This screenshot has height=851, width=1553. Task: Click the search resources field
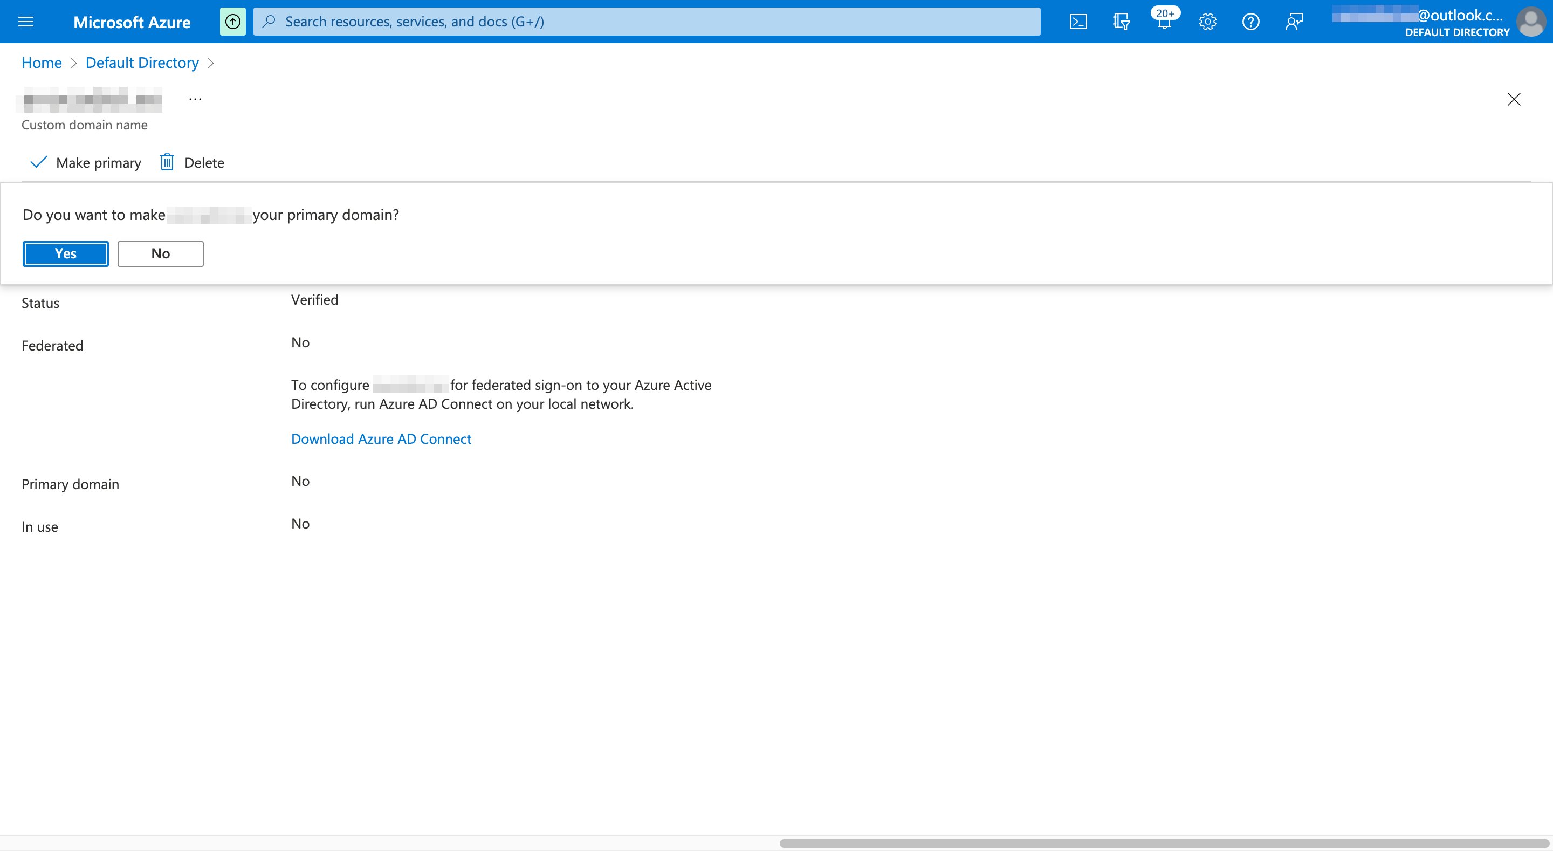click(645, 21)
